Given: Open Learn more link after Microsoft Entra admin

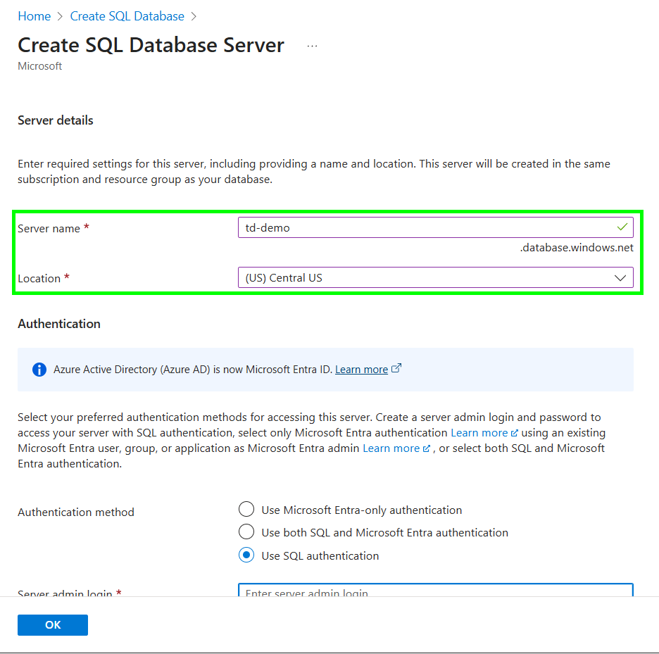Looking at the screenshot, I should click(391, 448).
